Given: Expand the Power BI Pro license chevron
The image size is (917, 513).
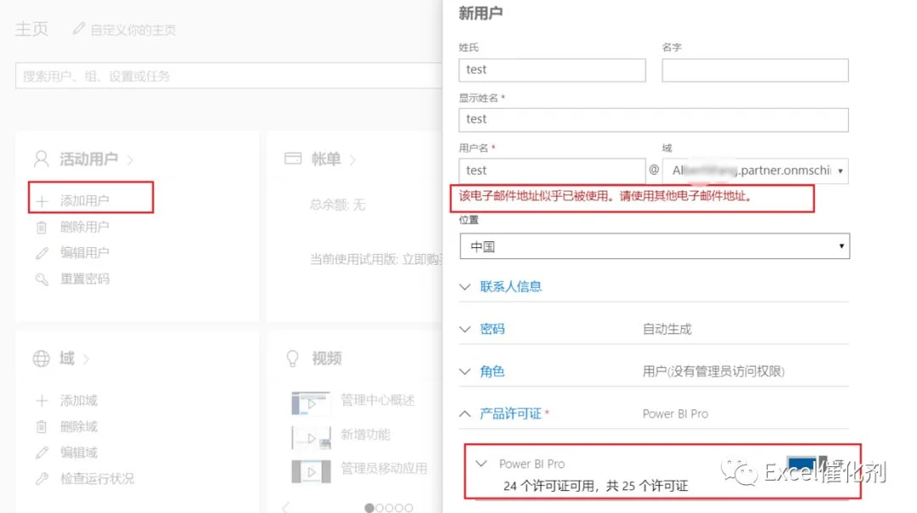Looking at the screenshot, I should (481, 463).
